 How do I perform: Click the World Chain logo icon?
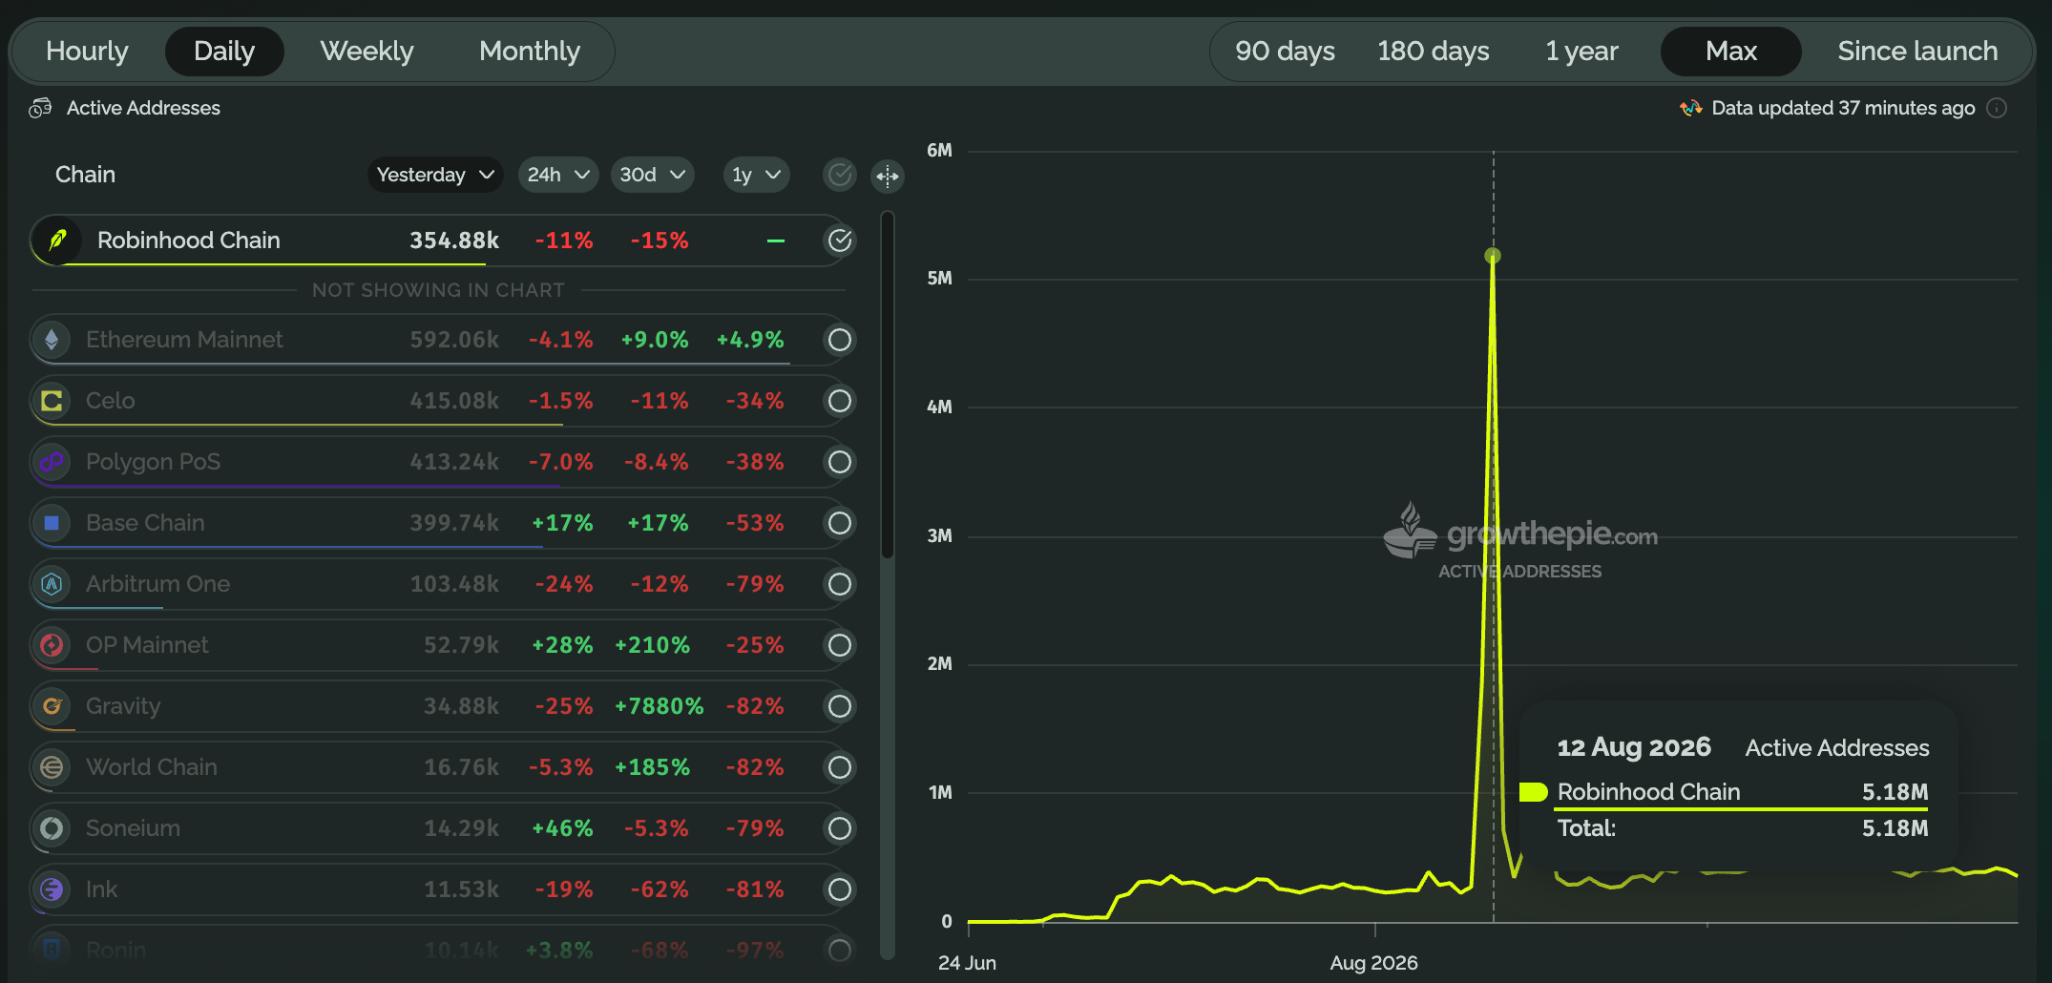(x=52, y=767)
